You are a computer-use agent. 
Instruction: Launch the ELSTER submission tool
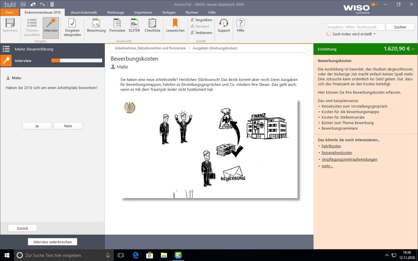click(134, 26)
